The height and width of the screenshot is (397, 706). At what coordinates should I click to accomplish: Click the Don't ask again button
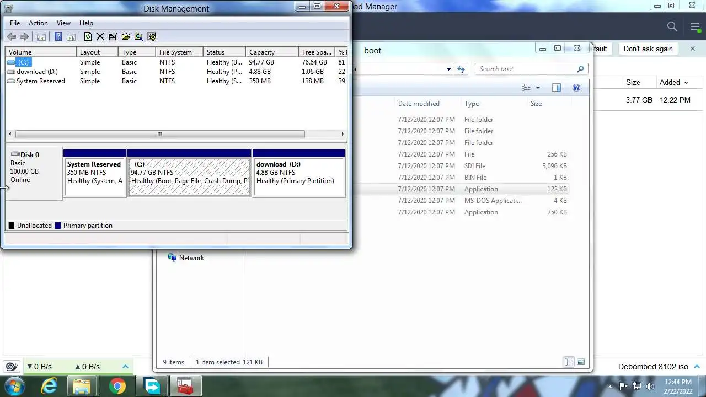point(648,49)
